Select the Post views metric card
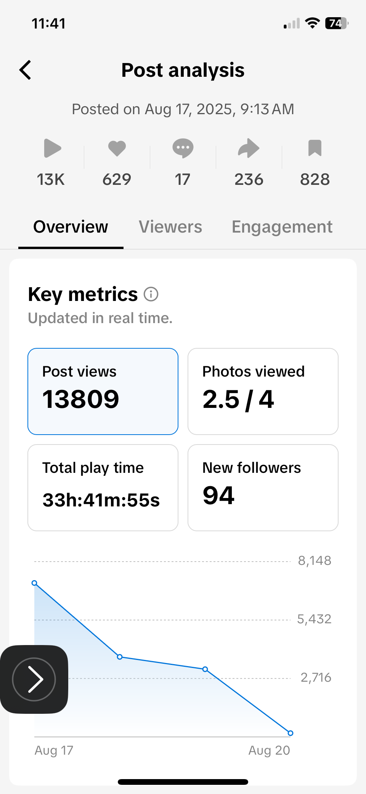The width and height of the screenshot is (366, 794). (x=103, y=391)
